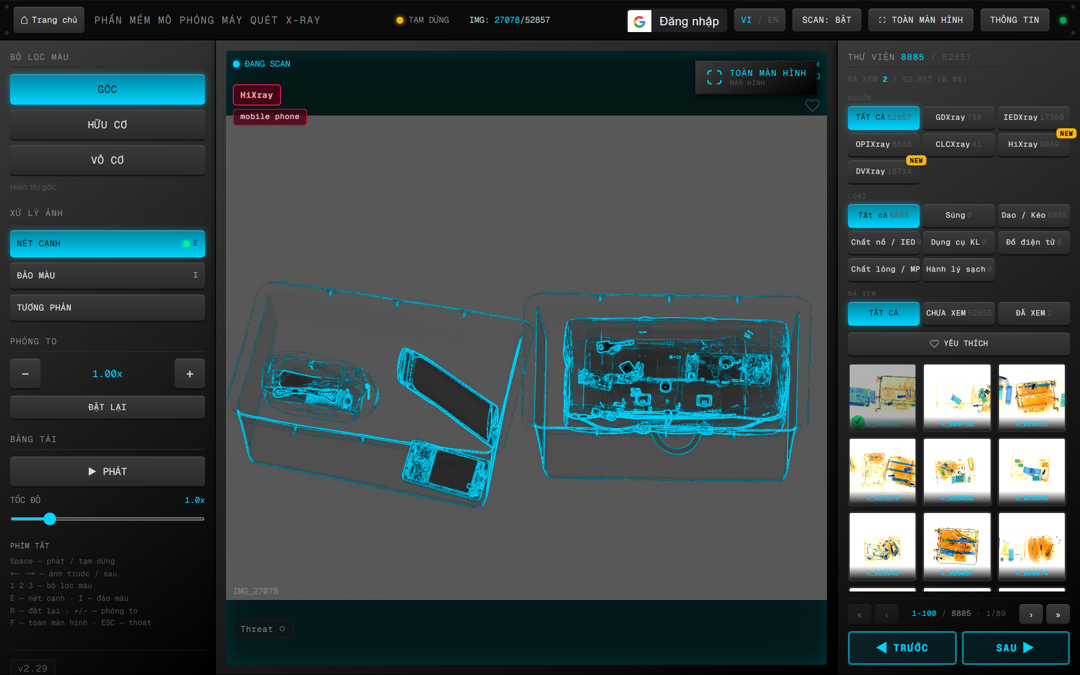This screenshot has height=675, width=1080.
Task: Click ĐẶT LẠI zoom reset button
Action: coord(108,407)
